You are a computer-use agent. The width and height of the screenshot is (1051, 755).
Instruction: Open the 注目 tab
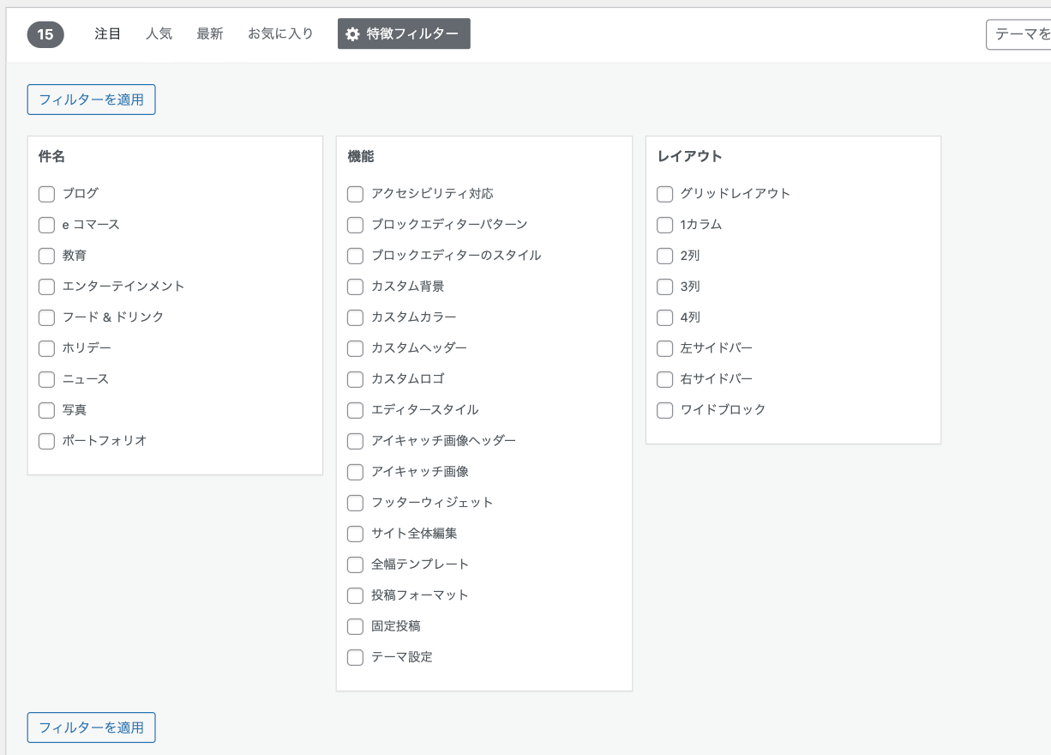tap(107, 34)
